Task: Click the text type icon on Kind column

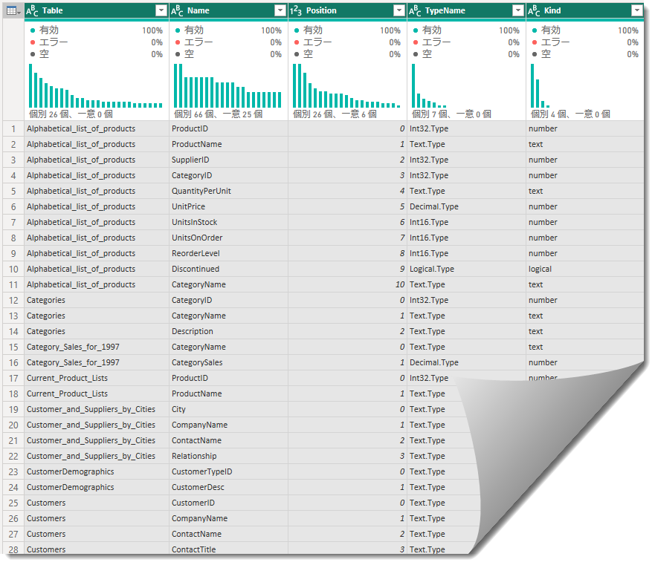Action: point(534,11)
